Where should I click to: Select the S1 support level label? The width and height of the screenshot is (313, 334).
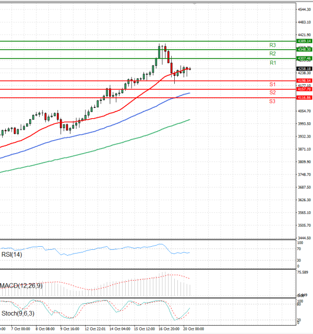(272, 85)
